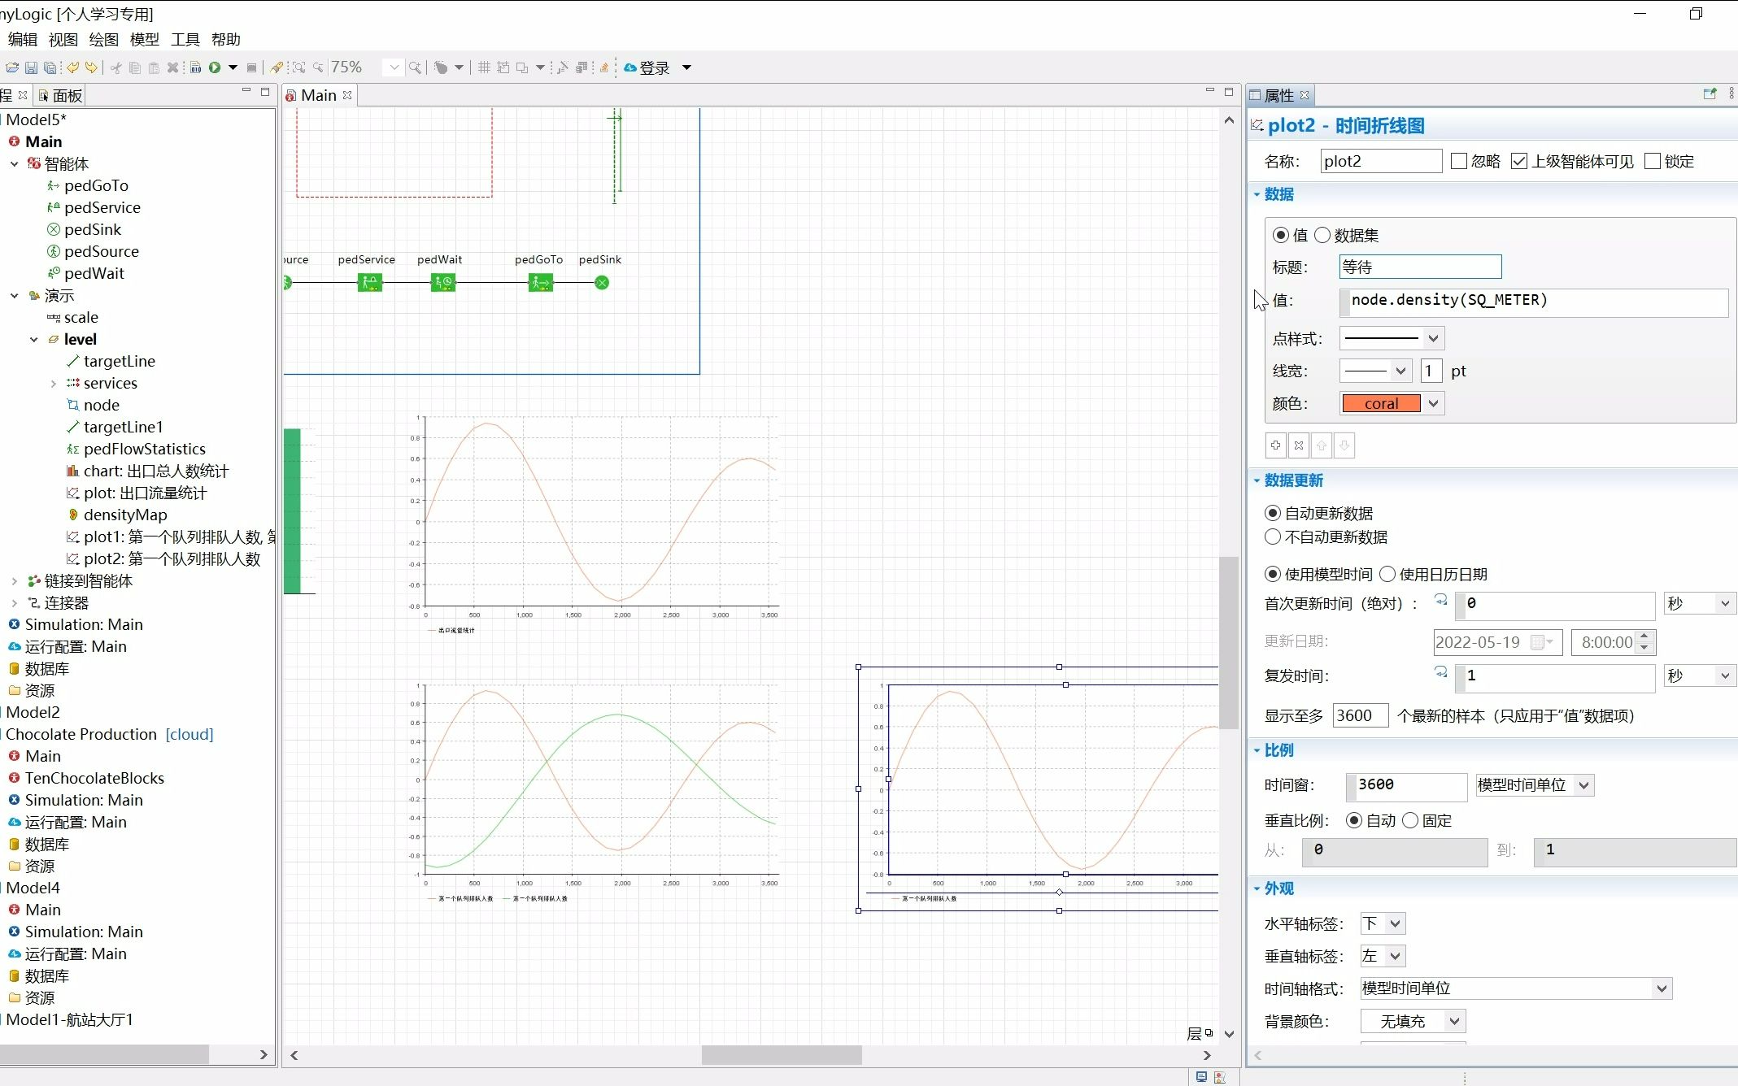Enable 上级智能体可见 checkbox

coord(1518,160)
